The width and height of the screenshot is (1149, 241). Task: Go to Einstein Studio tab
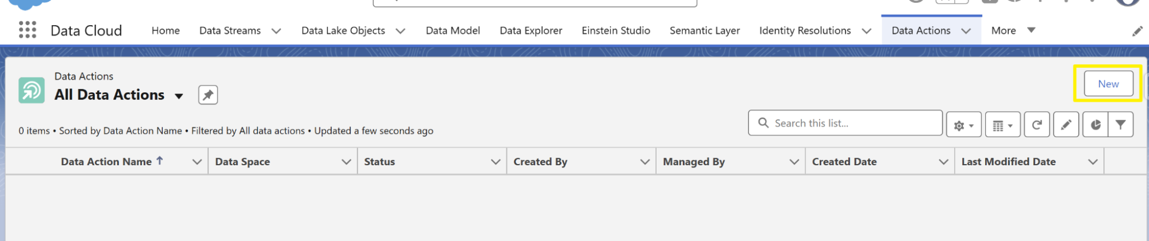[x=616, y=30]
